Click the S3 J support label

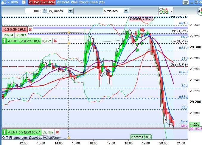184,107
